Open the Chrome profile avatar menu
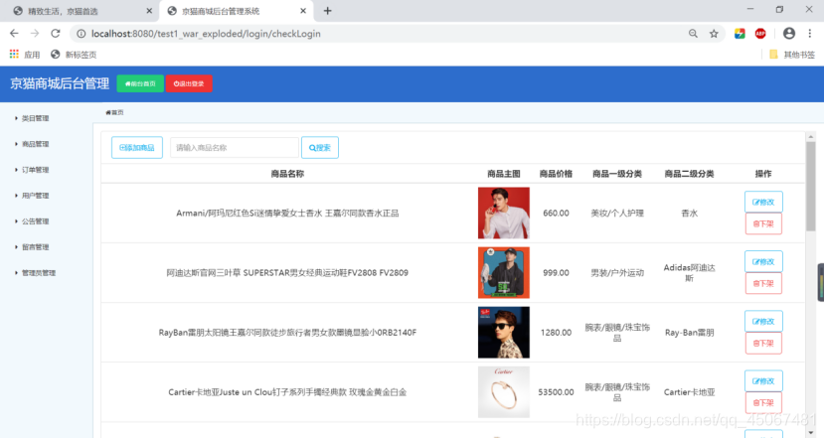Screen dimensions: 825x438 pos(788,34)
